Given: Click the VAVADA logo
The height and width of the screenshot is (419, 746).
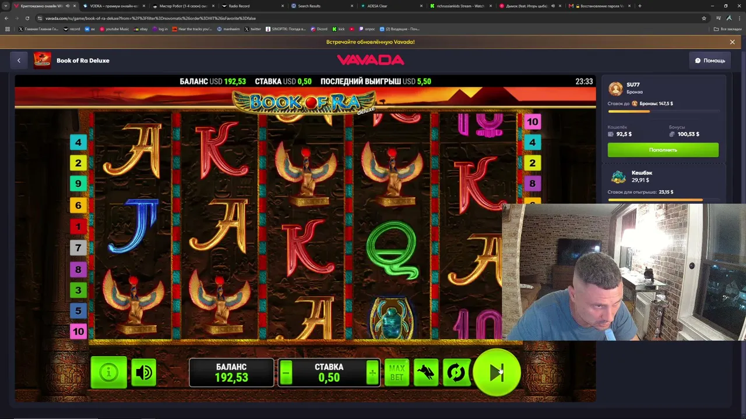Looking at the screenshot, I should pos(371,60).
